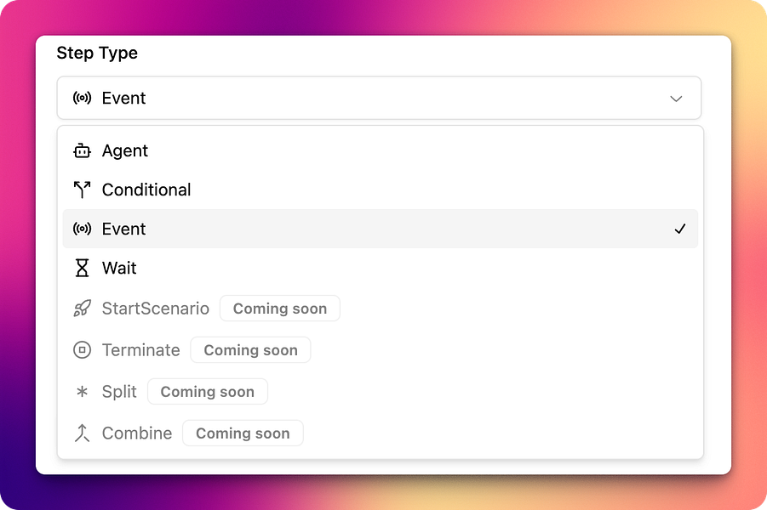Click the merge arrow Combine icon

pyautogui.click(x=82, y=433)
